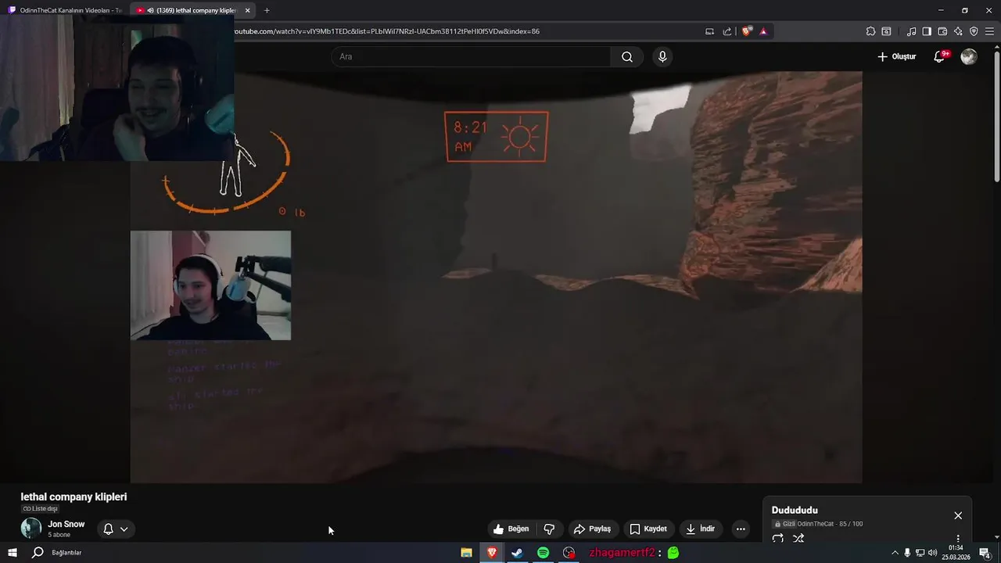
Task: Toggle the browser sidebar panel icon
Action: [x=927, y=31]
